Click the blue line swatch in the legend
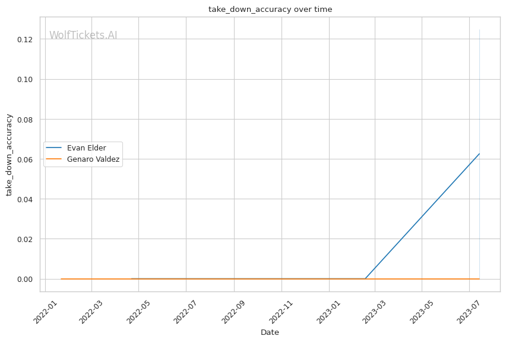Image resolution: width=506 pixels, height=342 pixels. pyautogui.click(x=54, y=148)
